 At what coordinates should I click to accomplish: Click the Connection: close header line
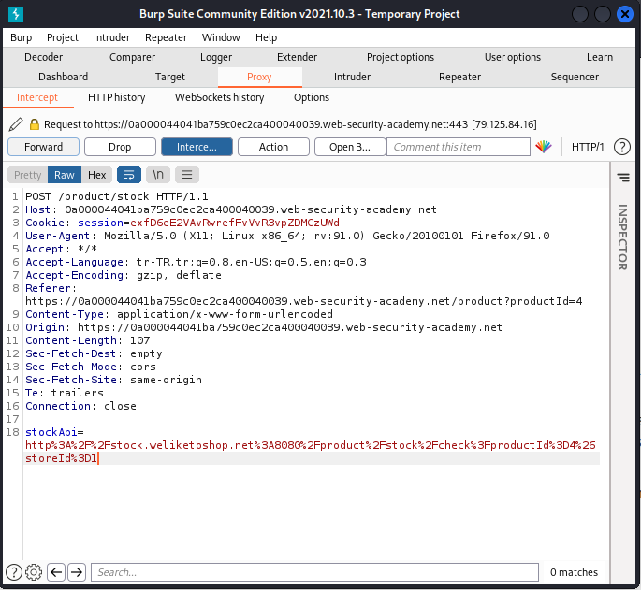point(80,406)
